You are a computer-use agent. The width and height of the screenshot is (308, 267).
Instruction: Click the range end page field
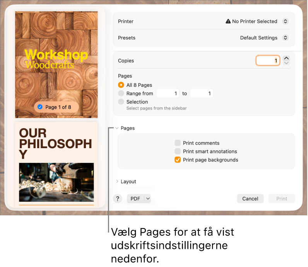click(x=201, y=93)
